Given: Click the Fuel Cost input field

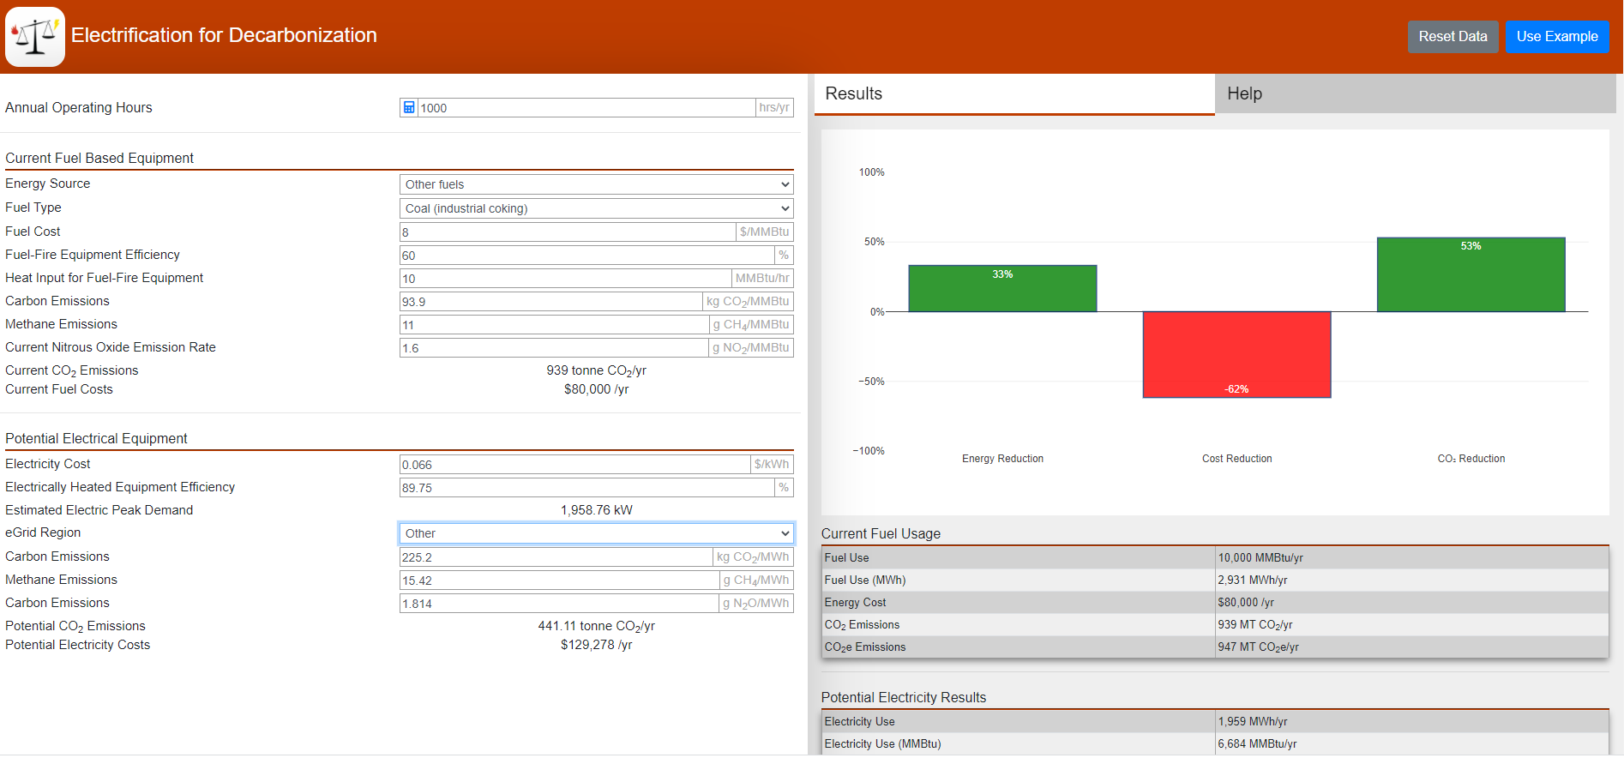Looking at the screenshot, I should coord(568,232).
